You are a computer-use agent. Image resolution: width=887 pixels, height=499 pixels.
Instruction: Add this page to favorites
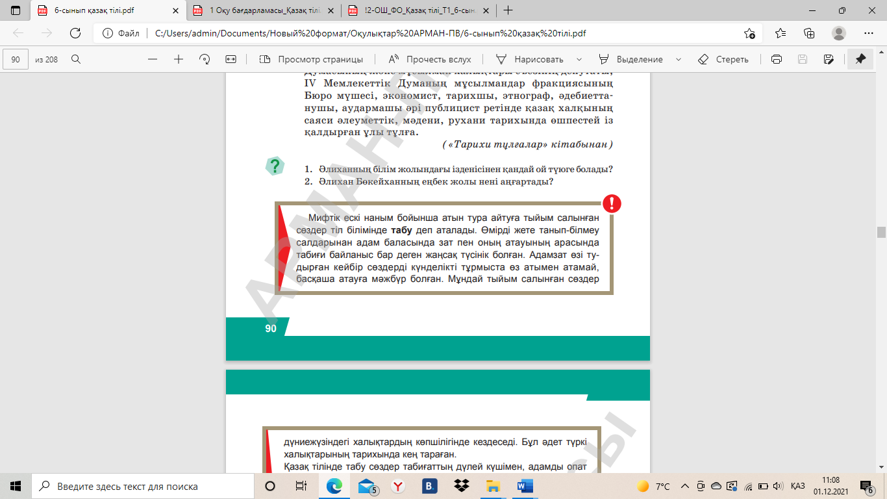tap(749, 34)
